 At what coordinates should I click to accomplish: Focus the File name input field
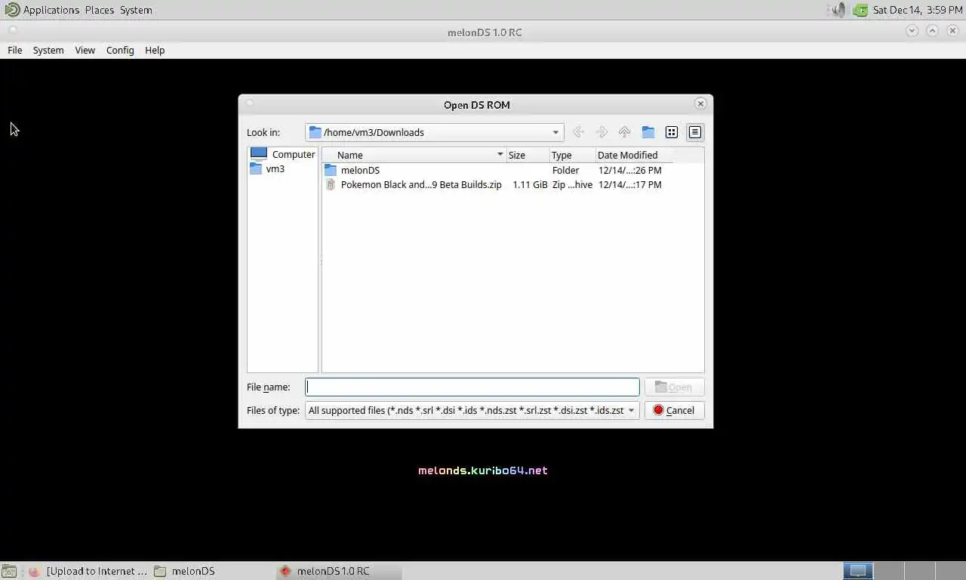[x=472, y=387]
